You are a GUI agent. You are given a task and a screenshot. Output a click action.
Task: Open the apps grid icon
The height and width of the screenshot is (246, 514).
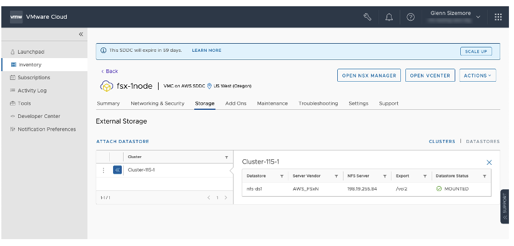498,17
